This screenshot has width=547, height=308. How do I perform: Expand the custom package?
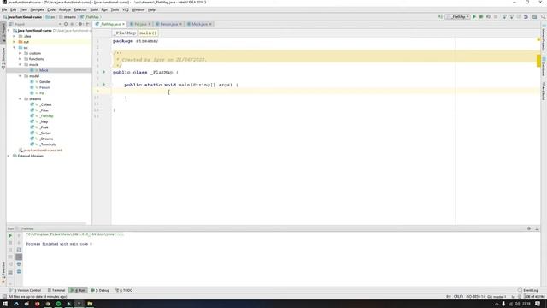pos(20,53)
